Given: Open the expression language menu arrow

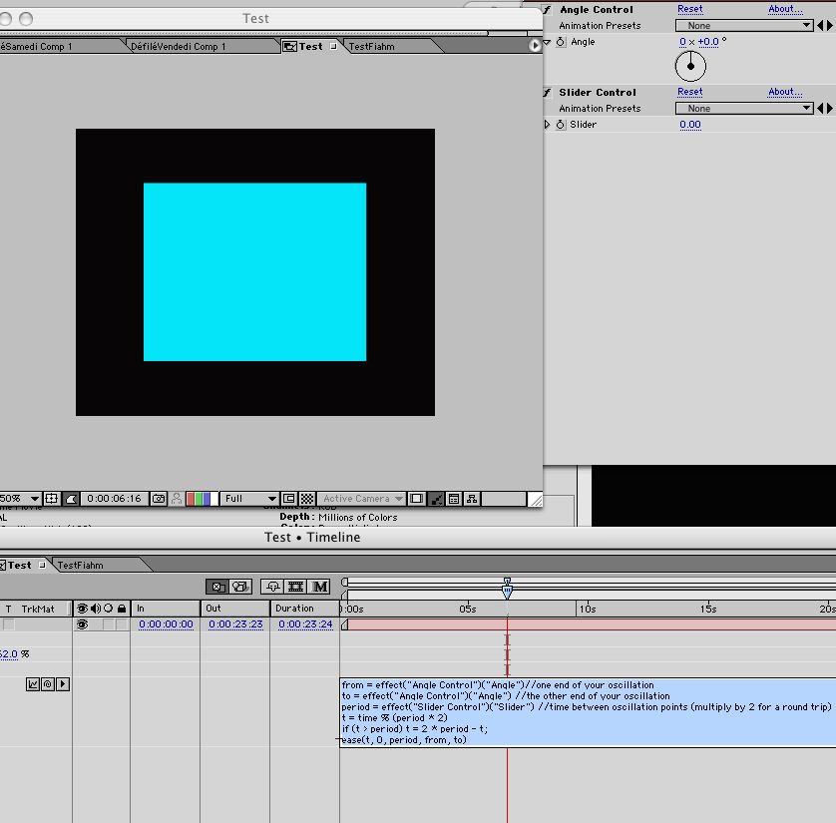Looking at the screenshot, I should click(63, 684).
